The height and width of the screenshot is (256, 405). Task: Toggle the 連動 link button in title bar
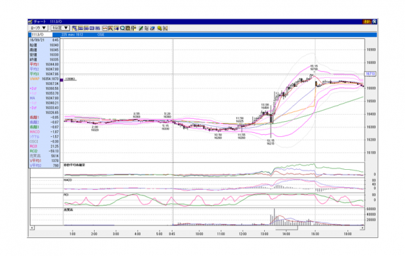[x=367, y=21]
